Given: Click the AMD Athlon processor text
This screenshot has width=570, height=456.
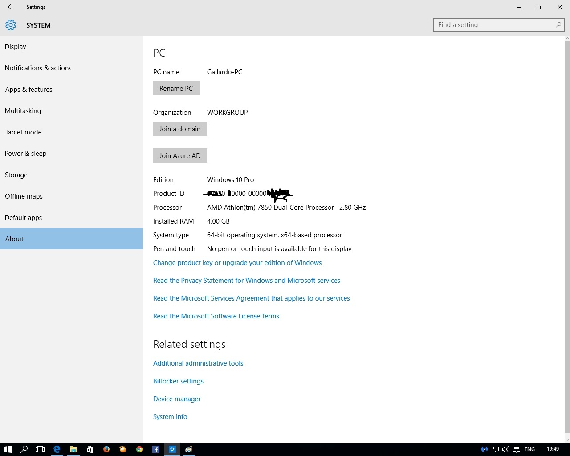Looking at the screenshot, I should pyautogui.click(x=286, y=208).
